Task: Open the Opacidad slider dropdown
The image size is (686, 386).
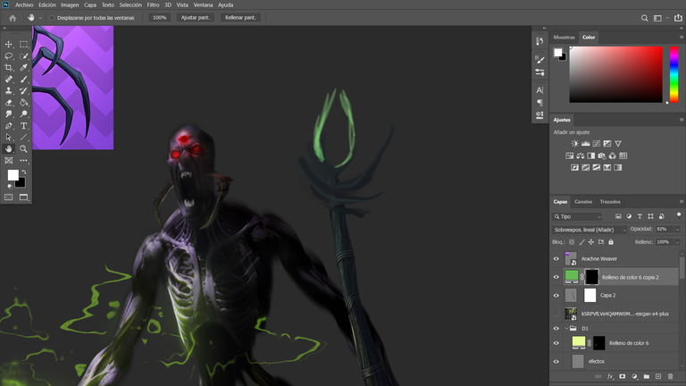Action: click(677, 230)
